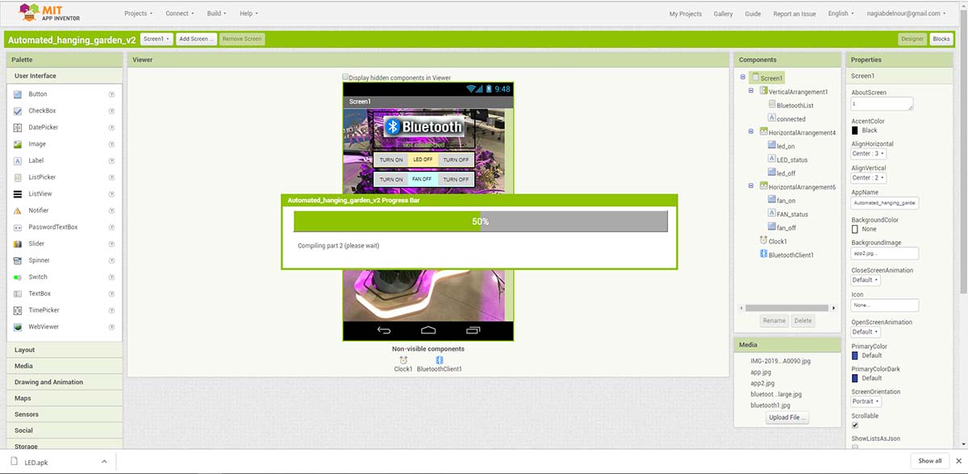Select the TextBox component icon

click(19, 293)
